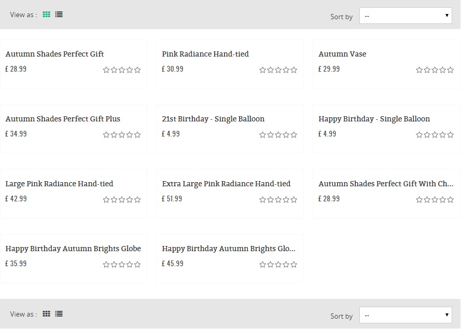Open Pink Radiance Hand-tied product page
The width and height of the screenshot is (461, 329).
tap(205, 54)
